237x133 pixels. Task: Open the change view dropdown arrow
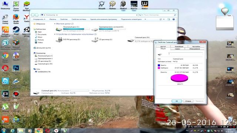coord(164,19)
